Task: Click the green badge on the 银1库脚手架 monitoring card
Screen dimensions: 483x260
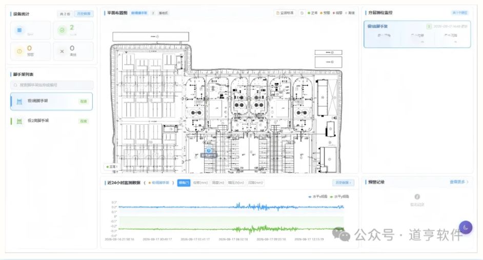Action: click(x=429, y=27)
